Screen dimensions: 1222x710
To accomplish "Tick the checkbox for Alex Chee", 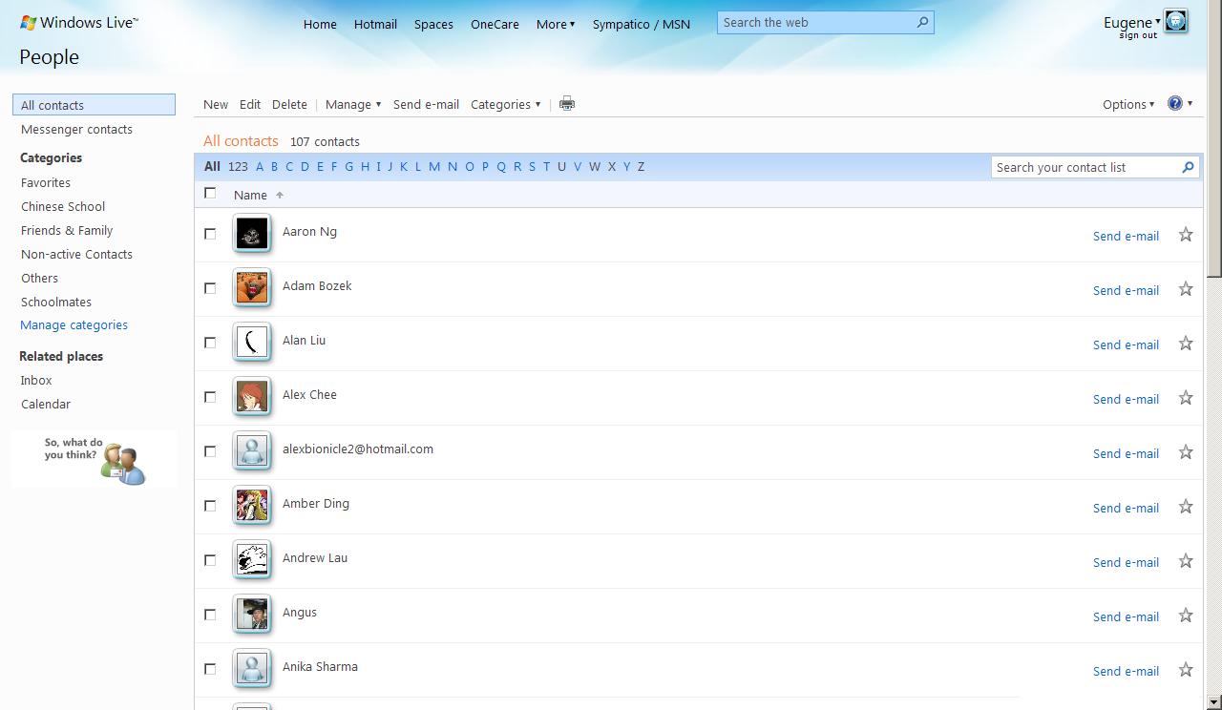I will [x=210, y=397].
